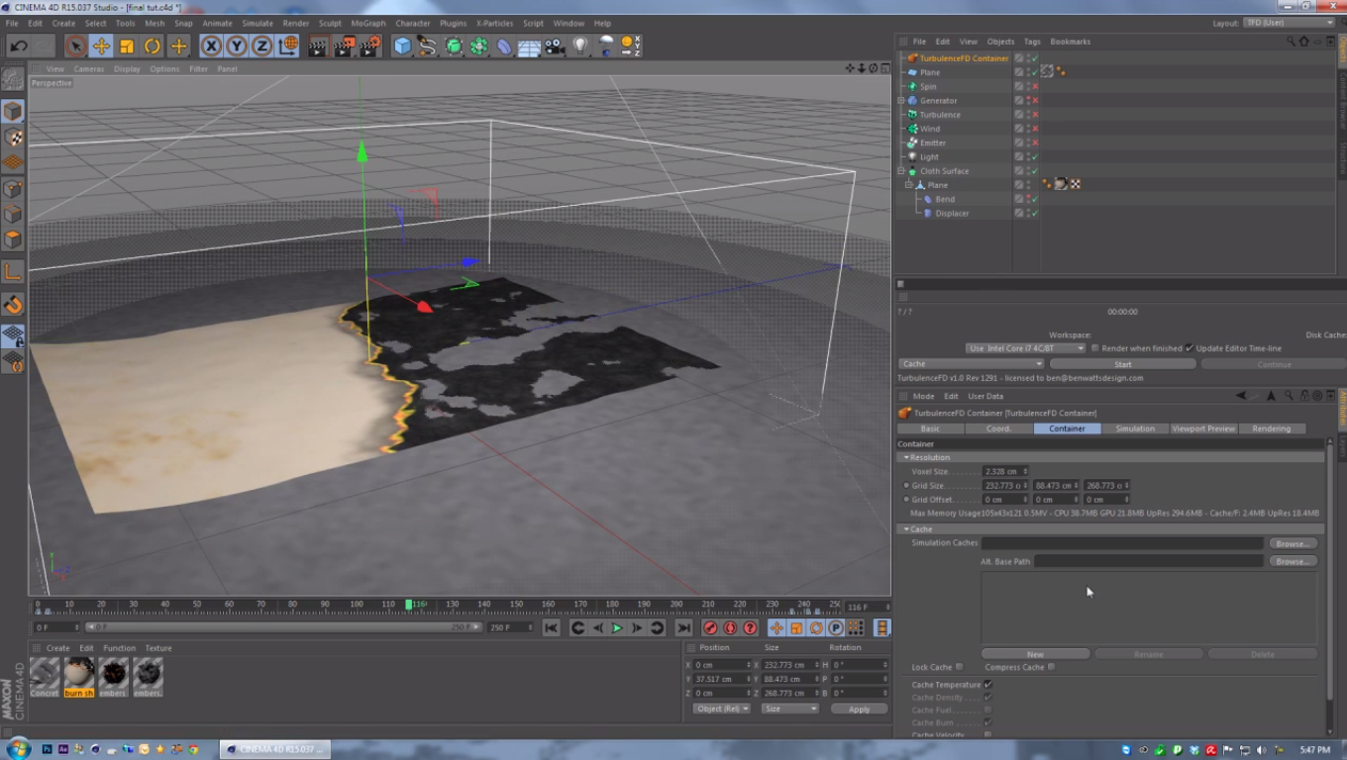
Task: Open the X-Particles menu
Action: point(495,23)
